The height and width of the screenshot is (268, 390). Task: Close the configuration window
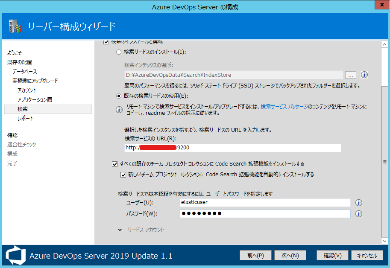click(382, 5)
